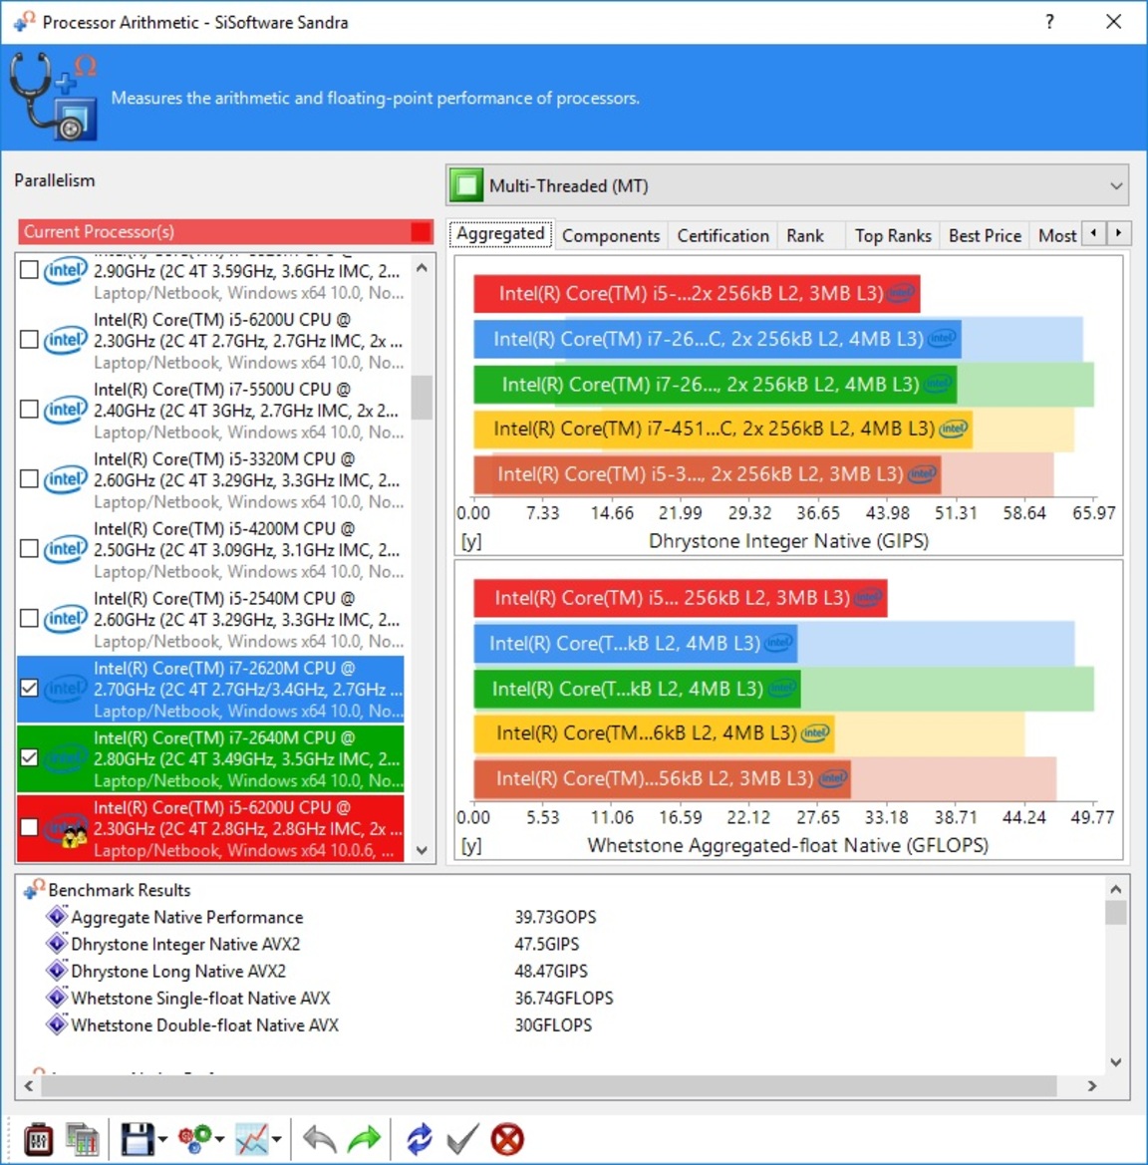Open the chart icon dropdown arrow

[276, 1139]
